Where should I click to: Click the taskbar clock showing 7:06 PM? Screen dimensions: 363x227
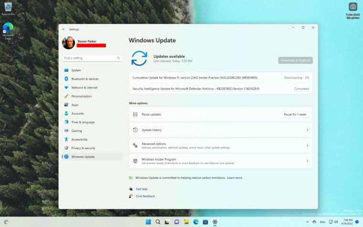click(x=347, y=222)
